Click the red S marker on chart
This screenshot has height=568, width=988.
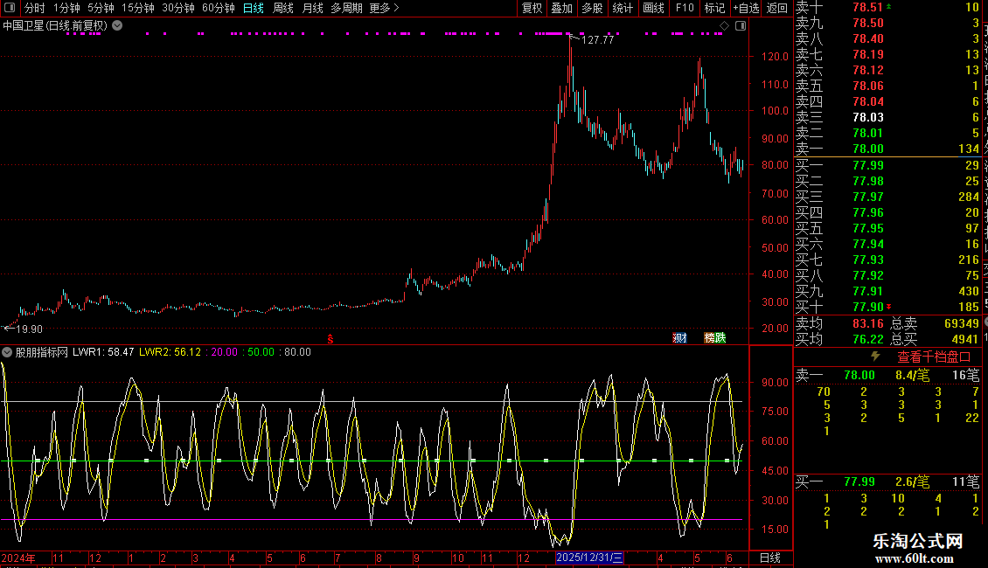[330, 339]
